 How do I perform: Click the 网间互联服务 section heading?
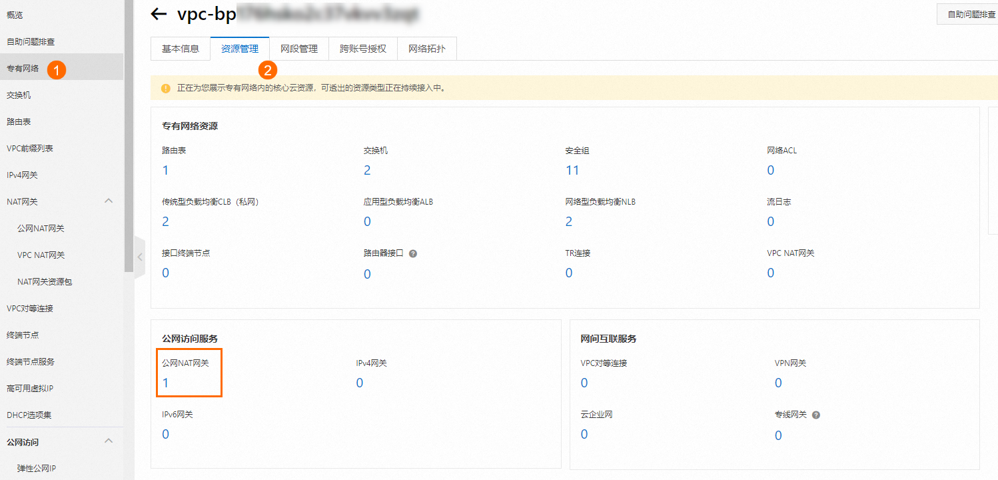[x=609, y=339]
